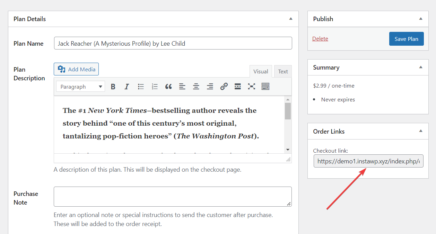Insert the Read More tag
Image resolution: width=436 pixels, height=234 pixels.
point(238,87)
